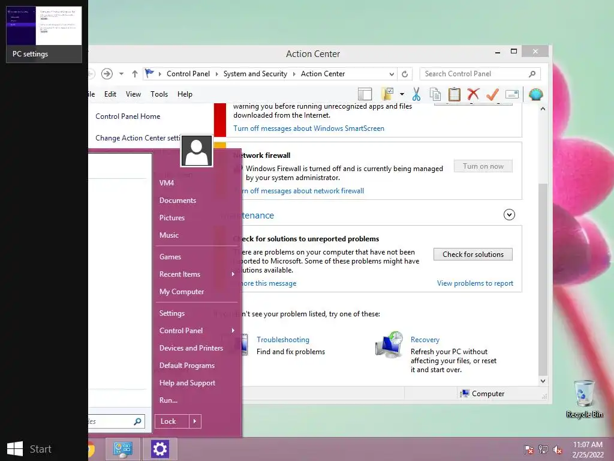Open the Help menu
This screenshot has height=461, width=614.
click(x=185, y=94)
